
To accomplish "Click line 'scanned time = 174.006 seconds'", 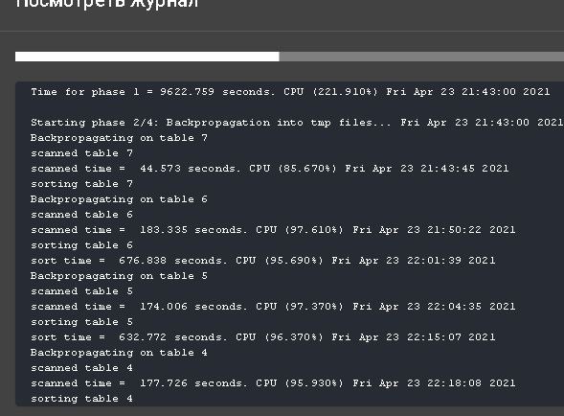I will click(273, 307).
